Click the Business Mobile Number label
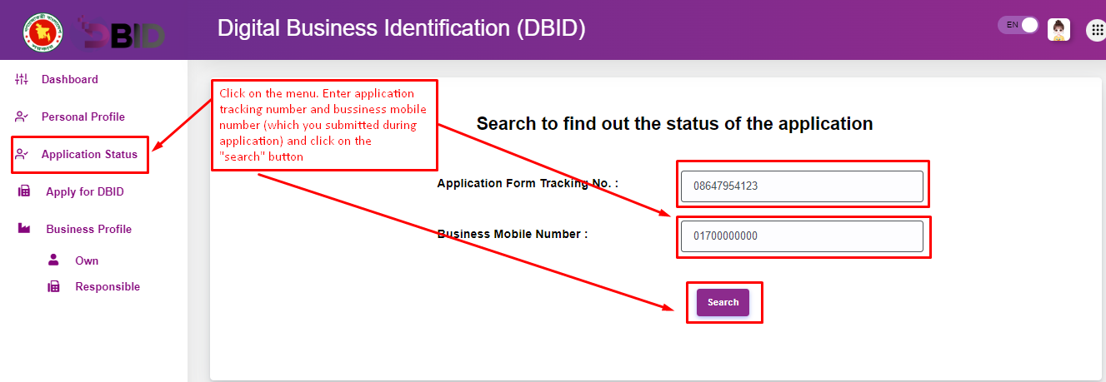 [x=513, y=235]
